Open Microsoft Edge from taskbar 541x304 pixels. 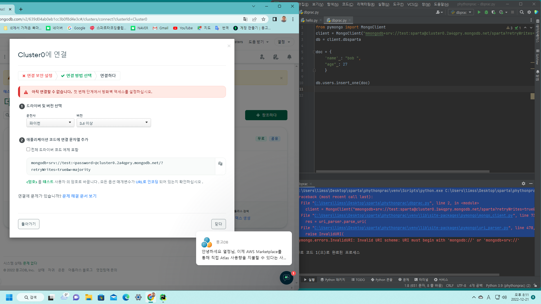click(126, 297)
